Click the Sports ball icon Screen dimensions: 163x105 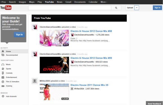point(3,69)
